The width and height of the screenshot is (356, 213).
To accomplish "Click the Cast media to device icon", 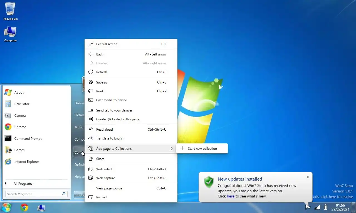I will click(x=91, y=100).
